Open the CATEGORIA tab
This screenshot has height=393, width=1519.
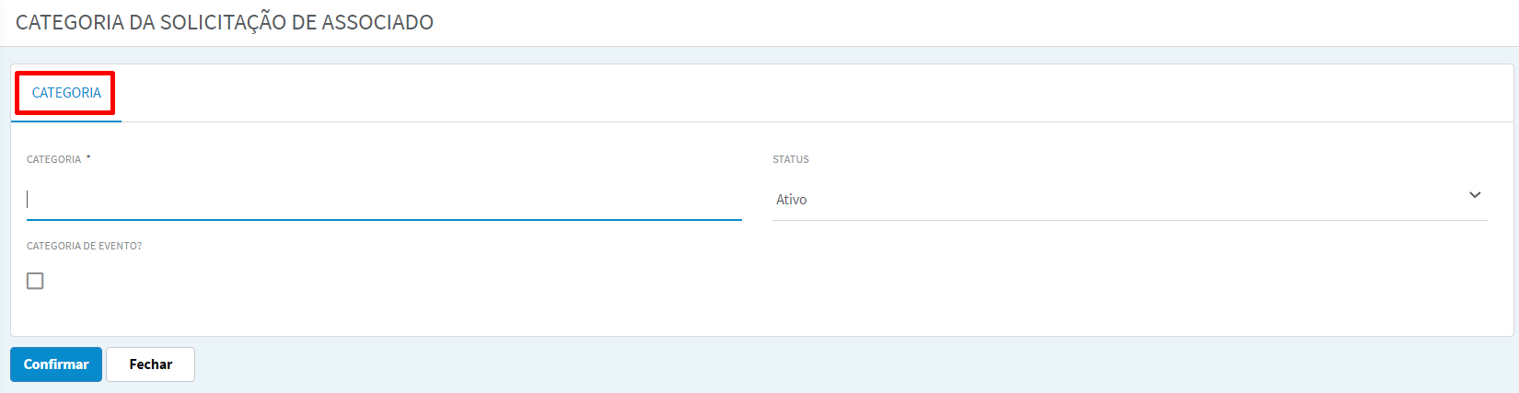pos(66,93)
